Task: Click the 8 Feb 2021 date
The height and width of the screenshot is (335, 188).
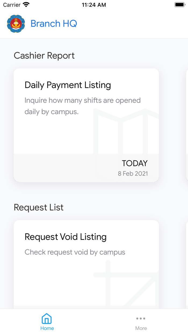Action: (133, 173)
